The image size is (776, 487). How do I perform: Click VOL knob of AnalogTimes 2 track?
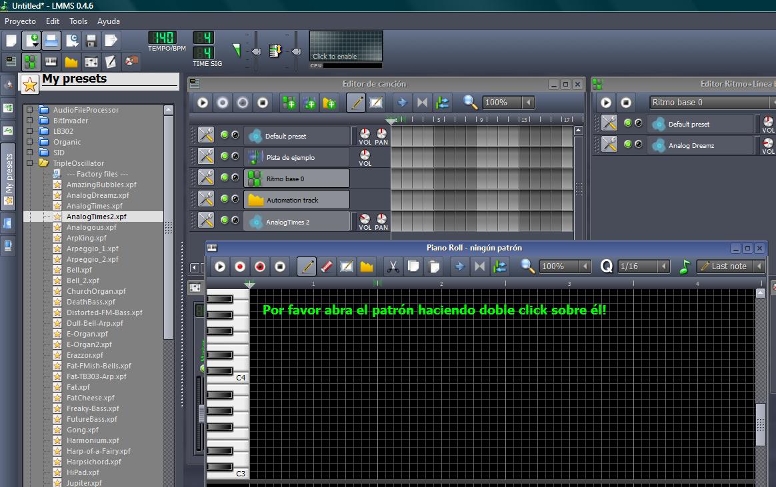365,219
